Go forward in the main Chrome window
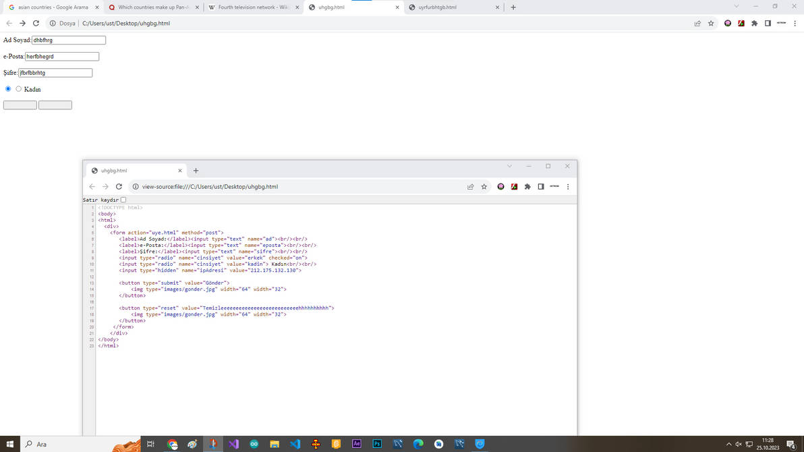Viewport: 804px width, 452px height. [x=22, y=23]
